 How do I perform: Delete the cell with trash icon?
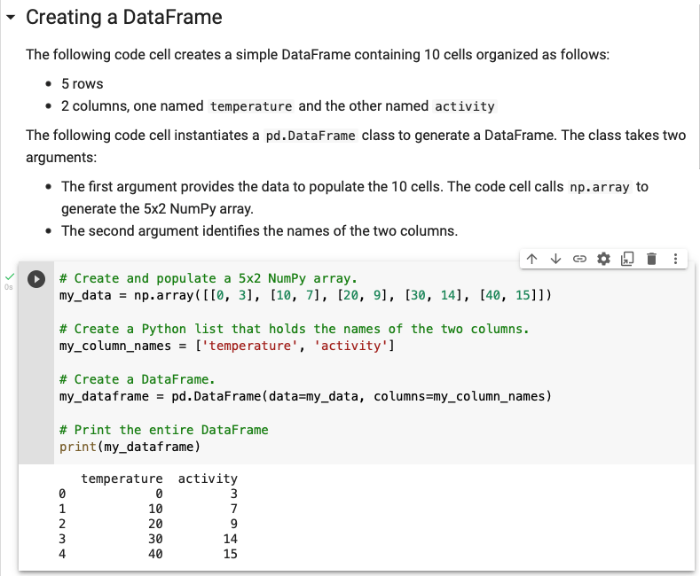(x=650, y=259)
